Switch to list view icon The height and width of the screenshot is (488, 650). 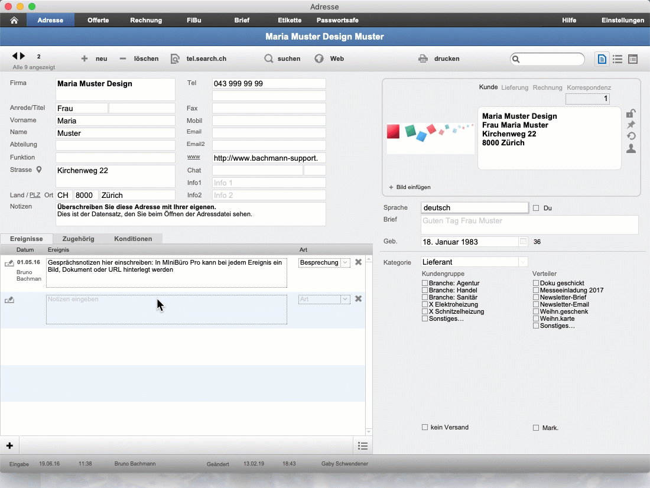pyautogui.click(x=617, y=59)
